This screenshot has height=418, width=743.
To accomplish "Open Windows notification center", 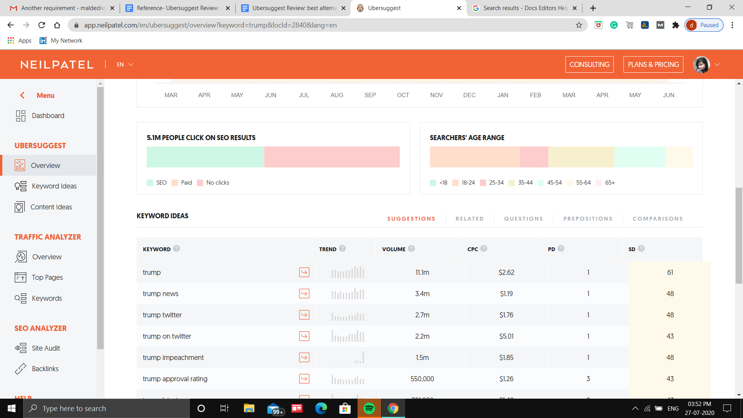I will click(x=727, y=408).
